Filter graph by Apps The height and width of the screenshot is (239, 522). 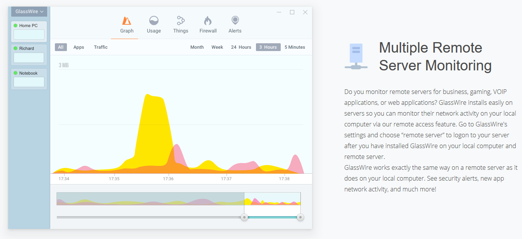point(78,47)
